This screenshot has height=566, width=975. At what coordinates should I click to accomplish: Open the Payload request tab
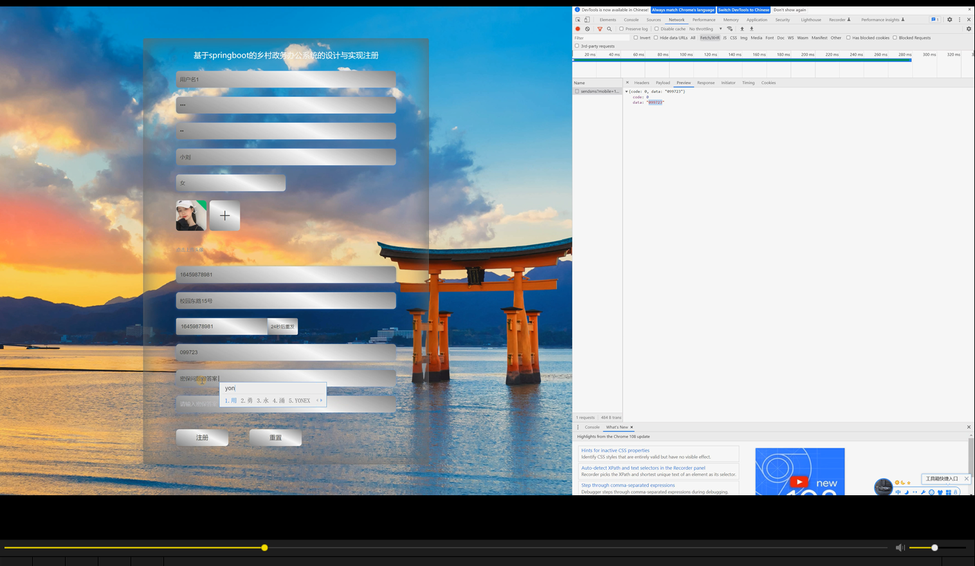click(663, 82)
